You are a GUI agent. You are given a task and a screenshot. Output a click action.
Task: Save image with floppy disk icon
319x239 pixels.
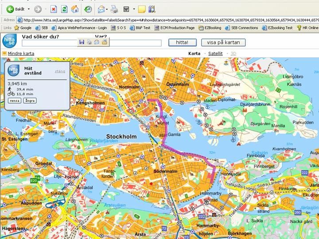(82, 42)
